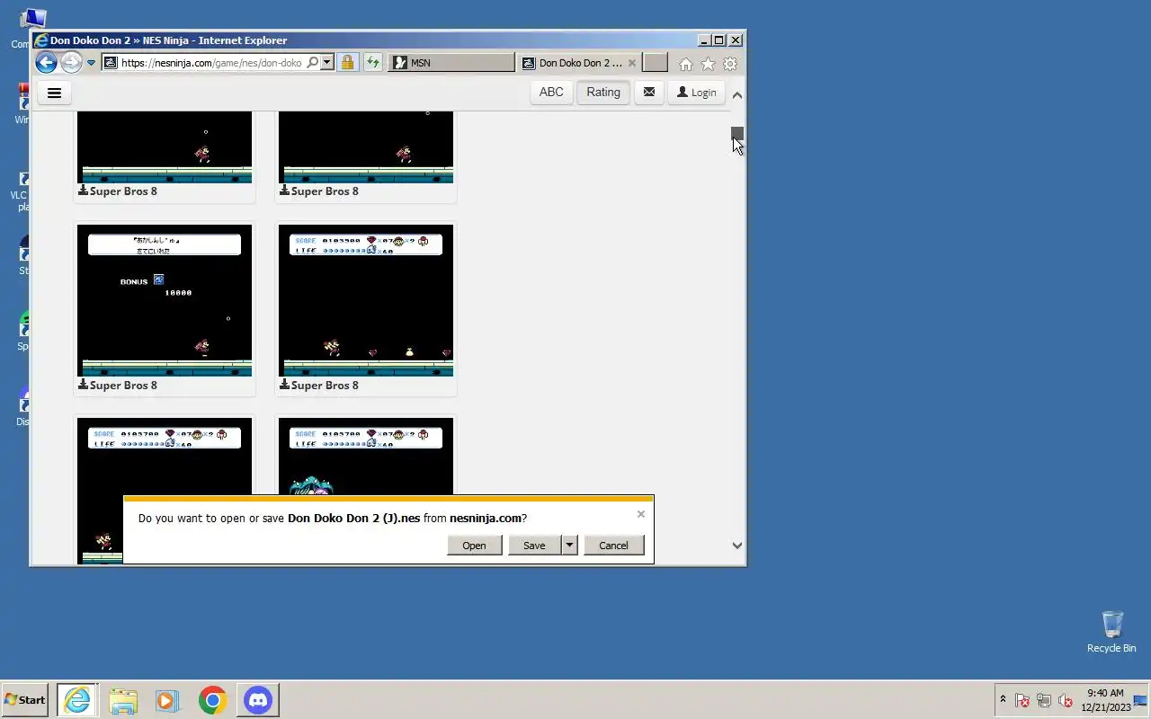Click the vertical scrollbar thumb
The height and width of the screenshot is (719, 1151).
[x=737, y=134]
